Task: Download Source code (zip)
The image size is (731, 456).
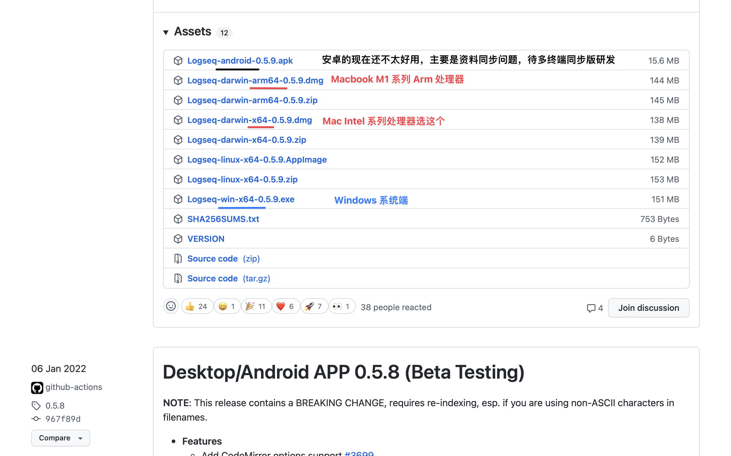Action: point(223,259)
